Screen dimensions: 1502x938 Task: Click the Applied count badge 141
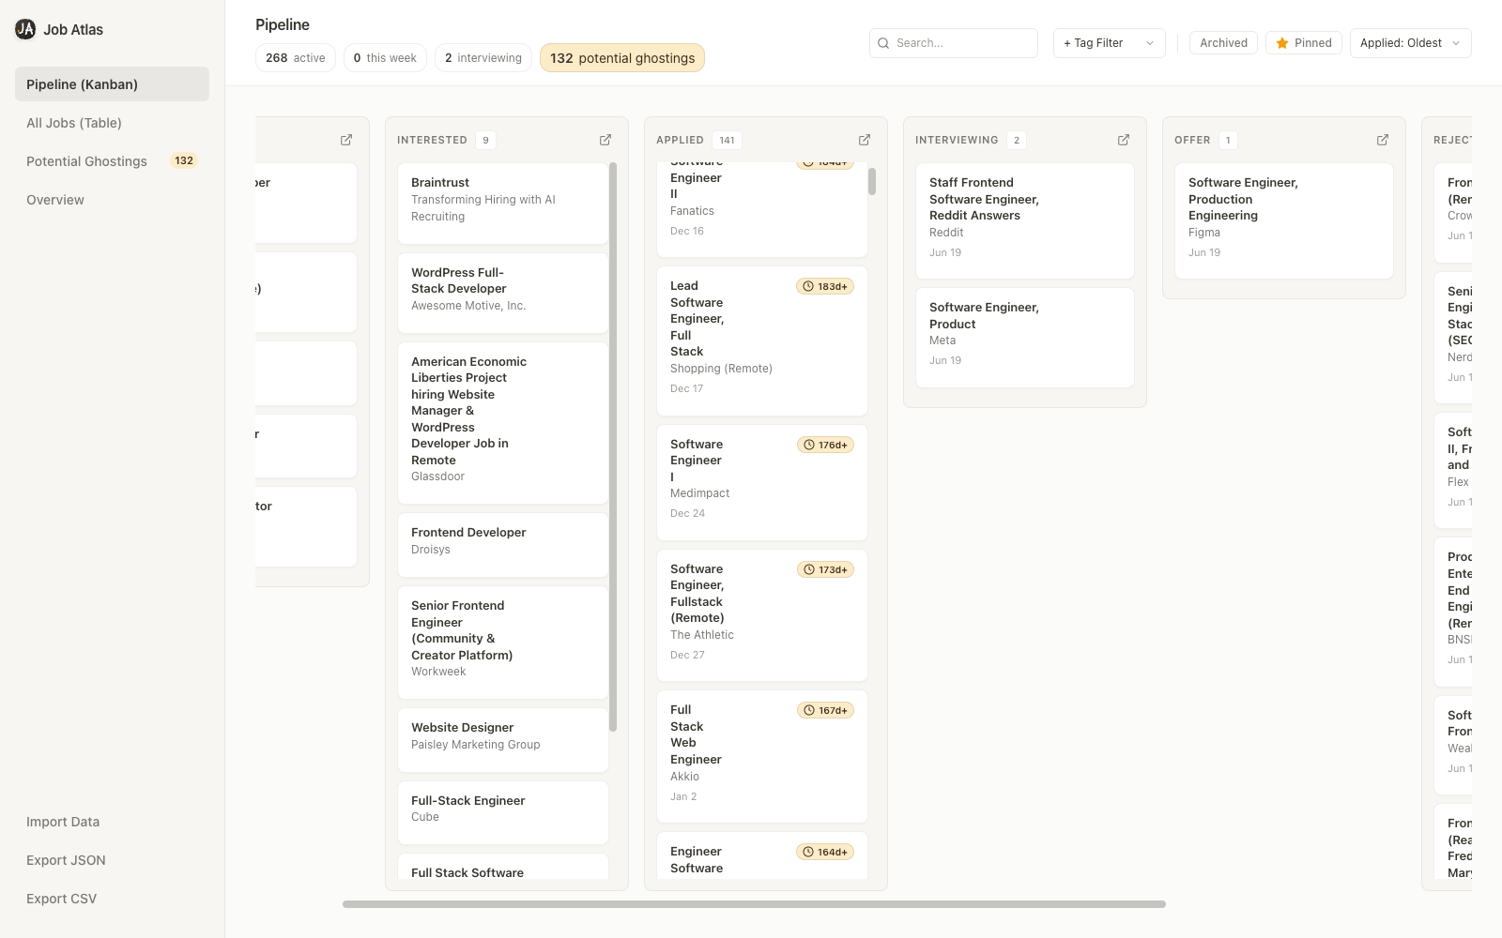click(727, 140)
